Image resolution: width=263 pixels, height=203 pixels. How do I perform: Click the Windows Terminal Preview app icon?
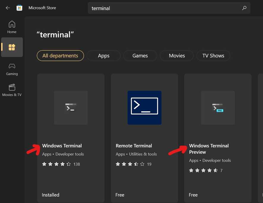pos(218,107)
